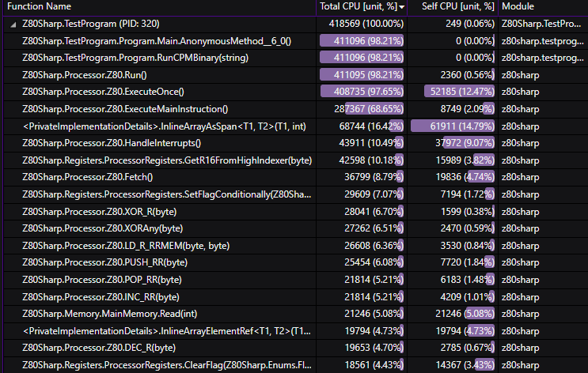The width and height of the screenshot is (588, 373).
Task: Click Self CPU value 249 (0.06%)
Action: (x=470, y=24)
